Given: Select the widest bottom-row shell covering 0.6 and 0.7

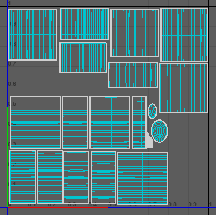Looking at the screenshot, I should click(x=143, y=178).
